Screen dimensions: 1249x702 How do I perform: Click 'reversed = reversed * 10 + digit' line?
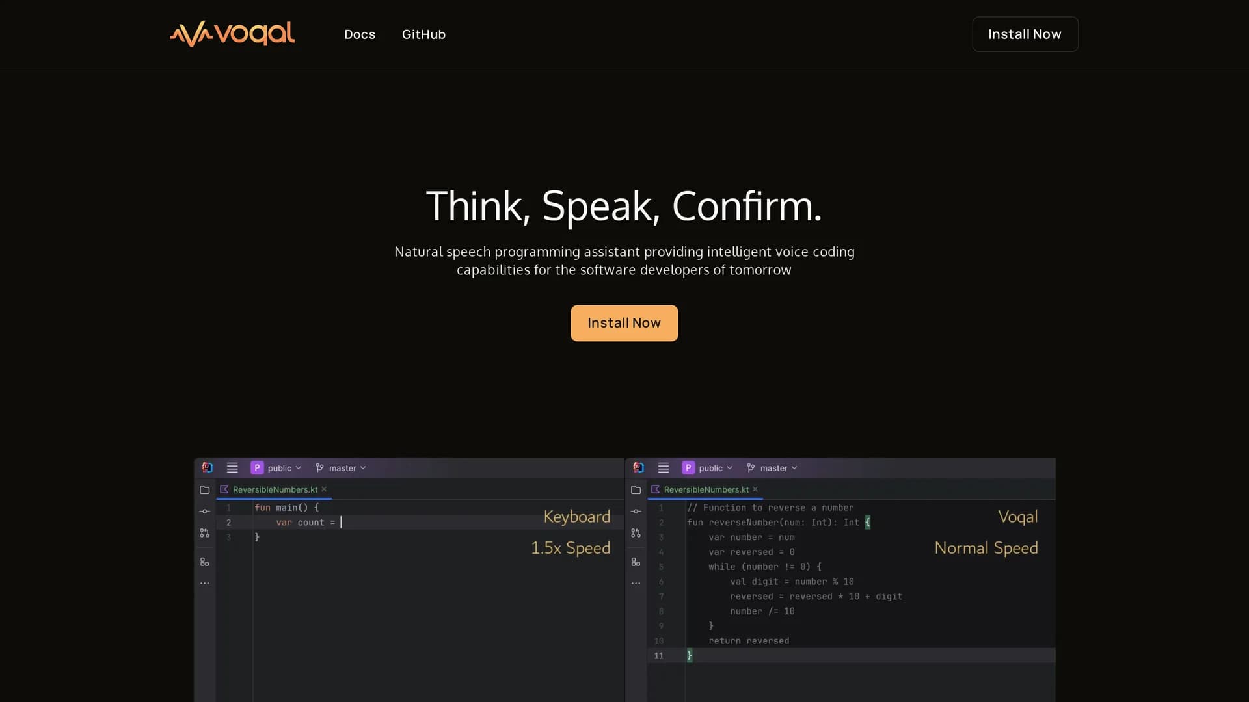click(816, 597)
